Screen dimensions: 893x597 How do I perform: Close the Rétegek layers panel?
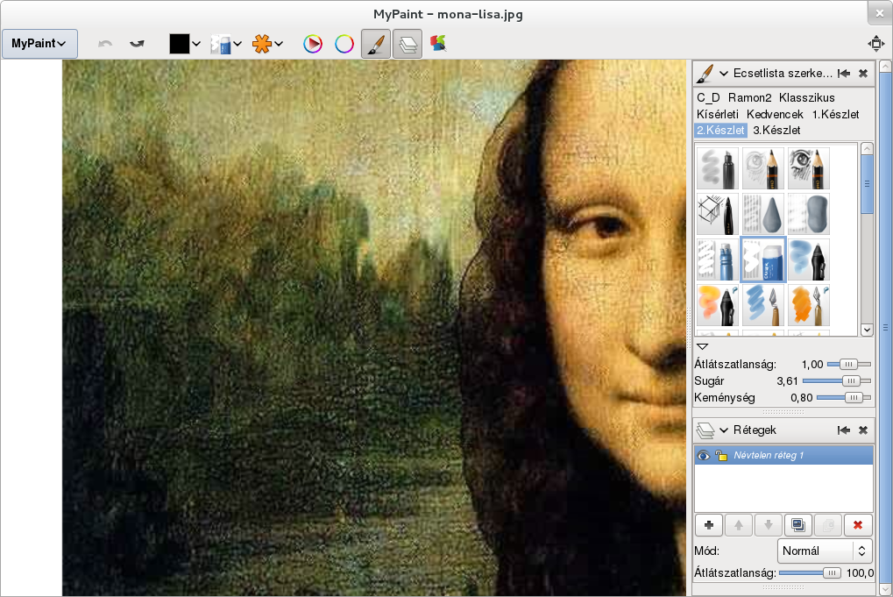point(863,430)
